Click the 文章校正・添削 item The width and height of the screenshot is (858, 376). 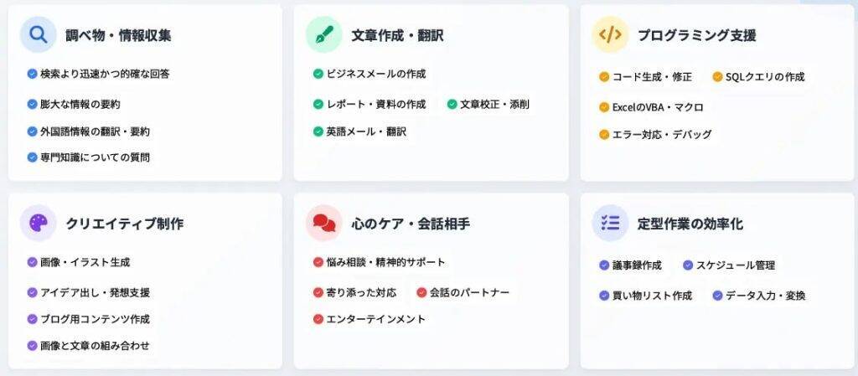click(494, 105)
